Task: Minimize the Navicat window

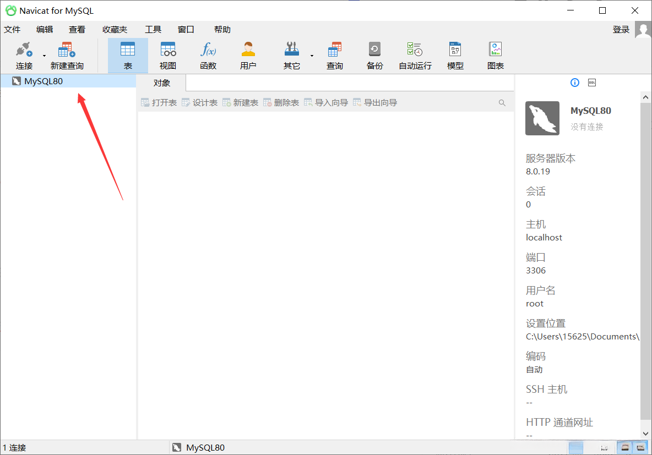Action: click(x=570, y=10)
